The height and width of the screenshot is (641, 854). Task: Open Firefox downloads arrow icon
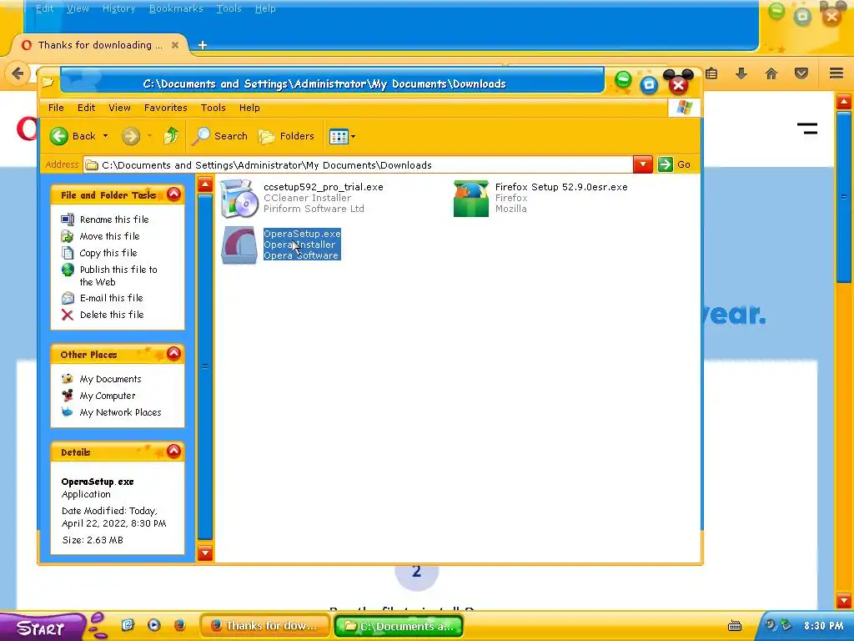pyautogui.click(x=741, y=73)
